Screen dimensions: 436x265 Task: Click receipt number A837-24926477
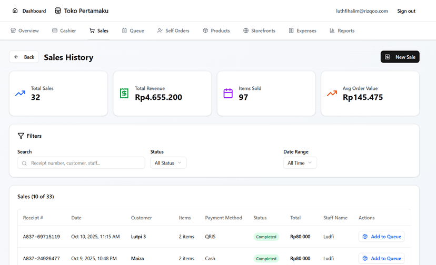coord(42,259)
